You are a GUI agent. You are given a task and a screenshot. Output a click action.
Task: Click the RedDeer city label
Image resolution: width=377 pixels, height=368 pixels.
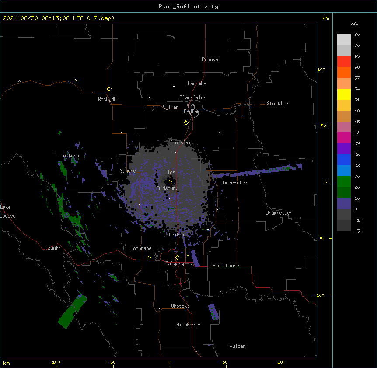tap(192, 111)
